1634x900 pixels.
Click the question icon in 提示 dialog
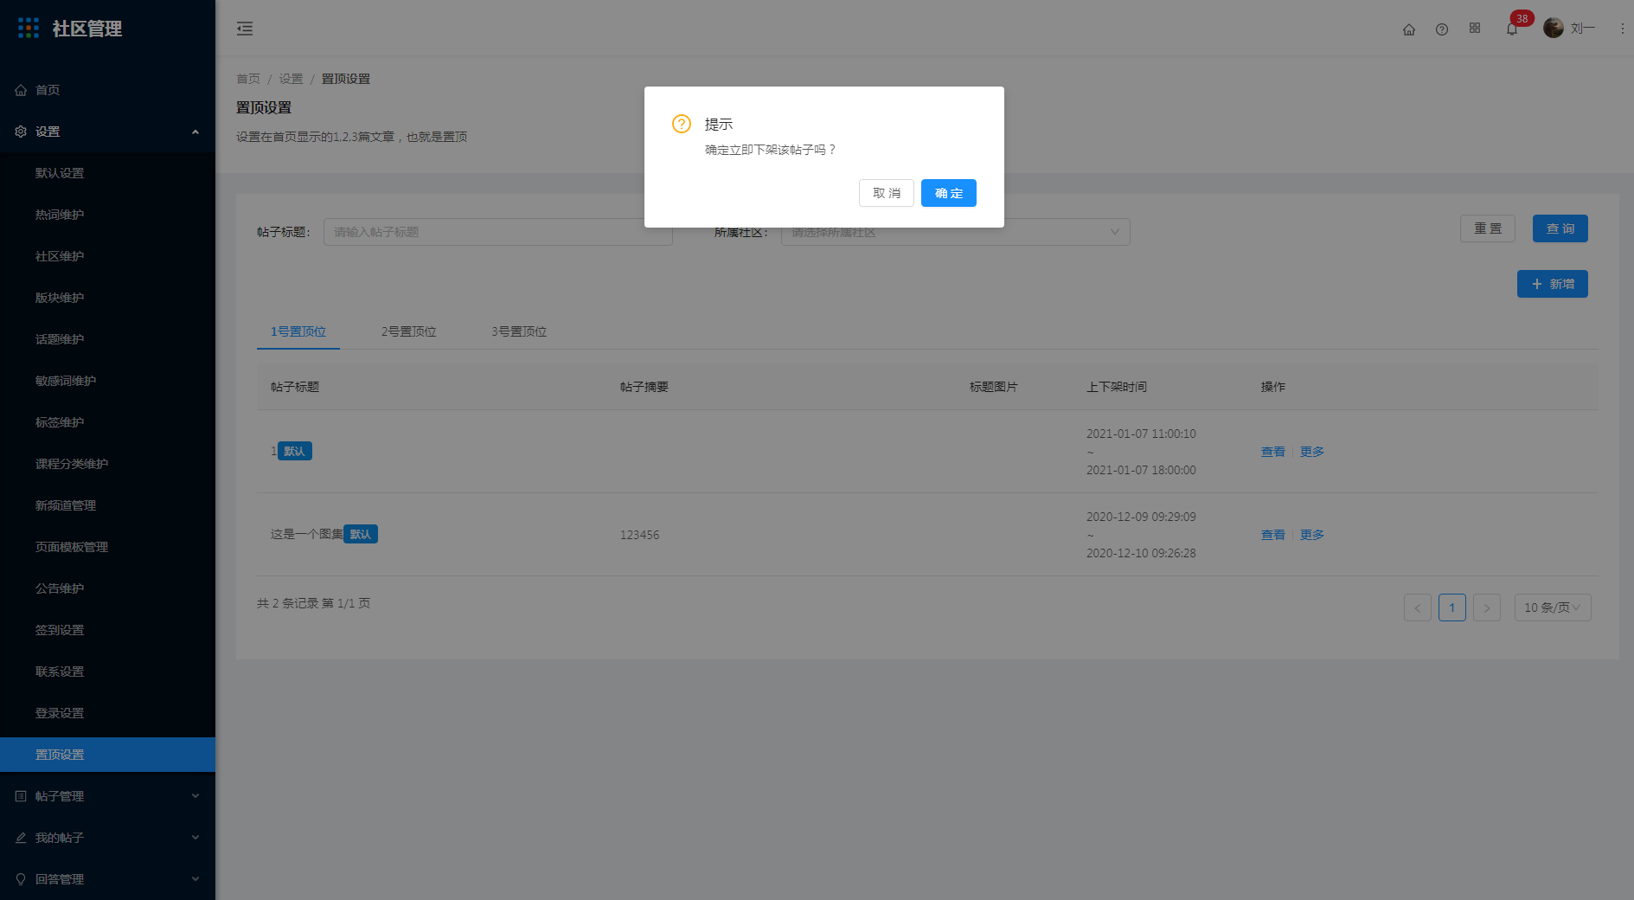(x=682, y=124)
